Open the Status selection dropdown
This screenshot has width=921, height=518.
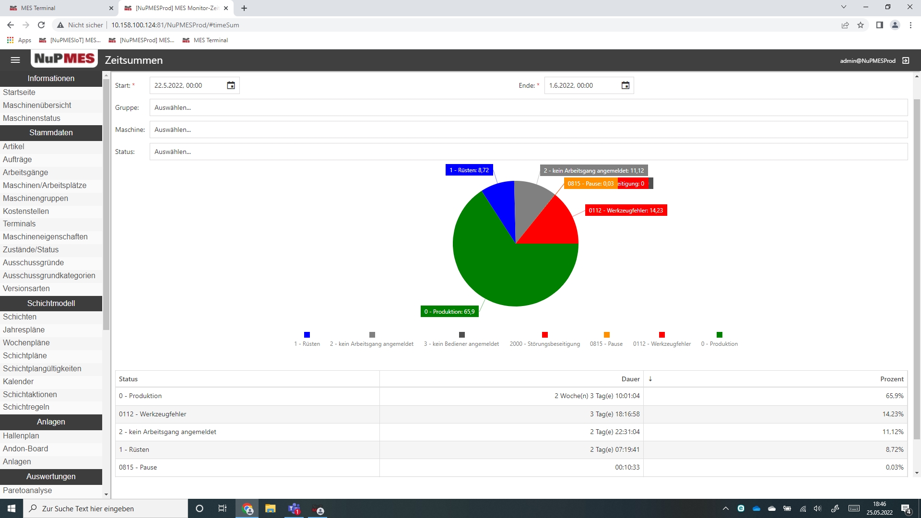[528, 152]
